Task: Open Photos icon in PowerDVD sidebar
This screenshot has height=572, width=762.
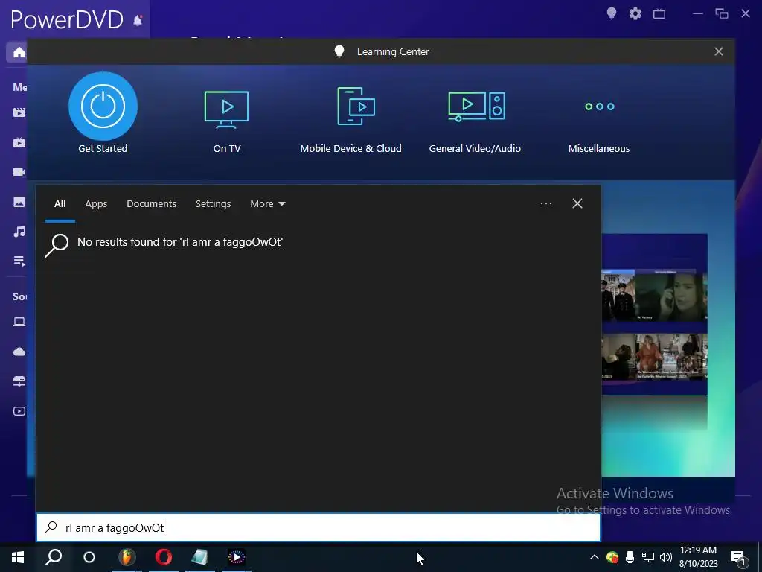Action: [x=19, y=201]
